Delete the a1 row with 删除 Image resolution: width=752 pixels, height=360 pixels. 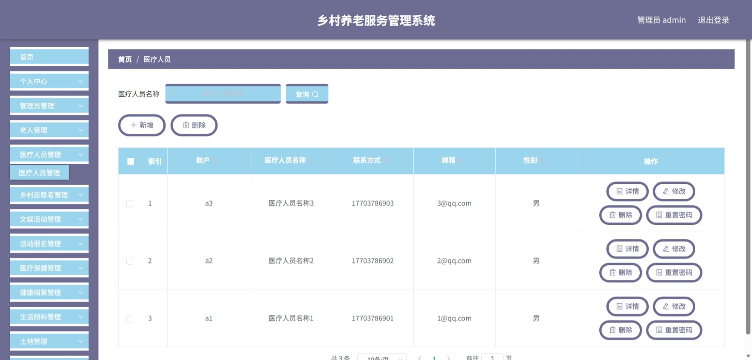click(621, 330)
